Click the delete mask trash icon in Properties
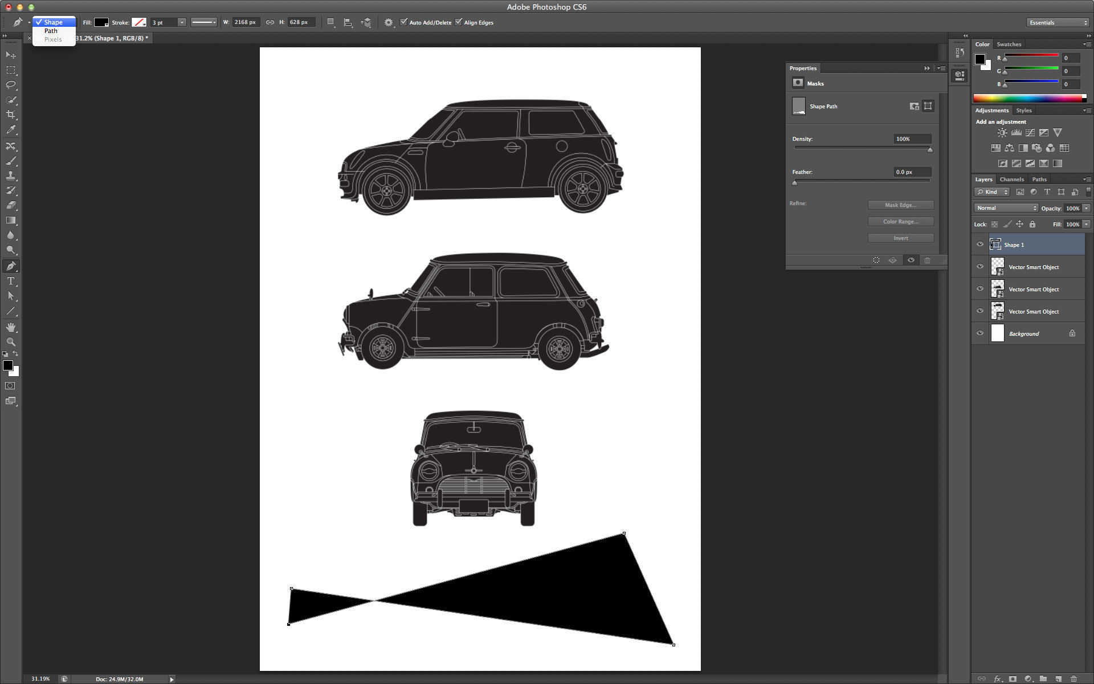1094x684 pixels. click(x=928, y=260)
